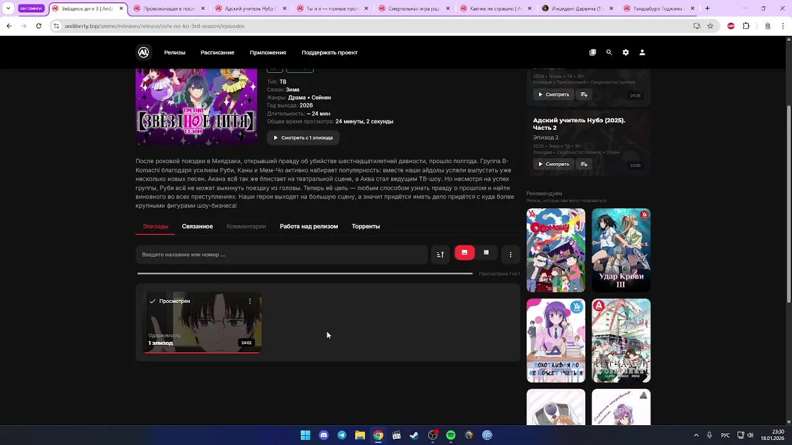Toggle the Просмотрен watched checkmark on episode 1
Viewport: 792px width, 445px height.
point(152,301)
